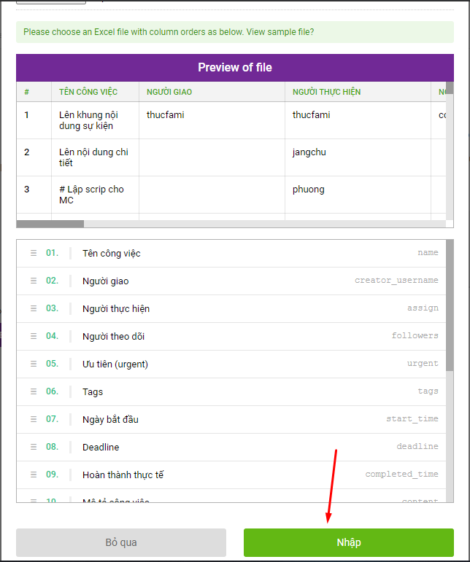This screenshot has height=562, width=470.
Task: Click the green Nhập import button
Action: tap(348, 542)
